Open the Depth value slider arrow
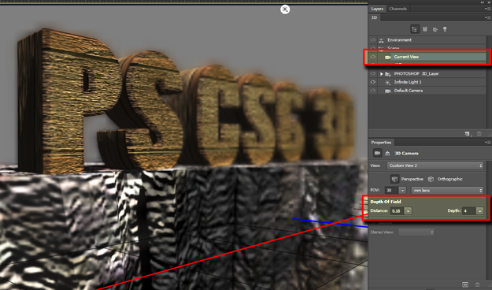Screen dimensions: 492x290 (479, 211)
